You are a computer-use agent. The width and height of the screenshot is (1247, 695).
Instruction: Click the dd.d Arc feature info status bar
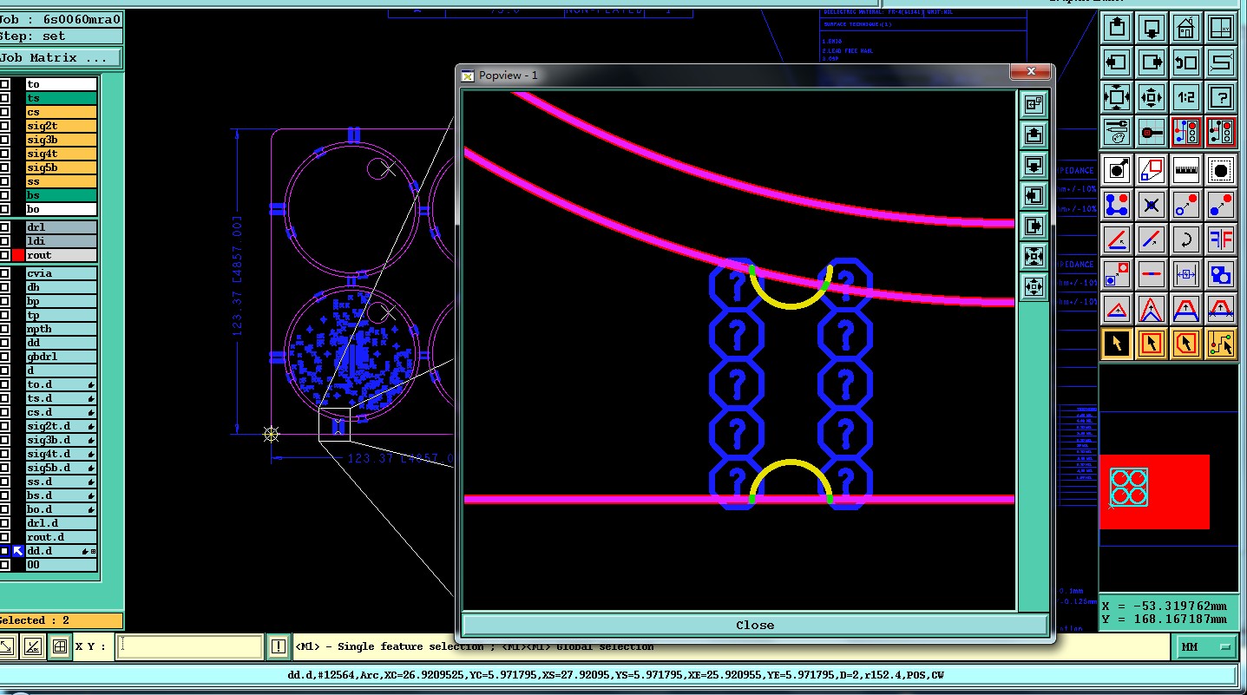point(619,675)
